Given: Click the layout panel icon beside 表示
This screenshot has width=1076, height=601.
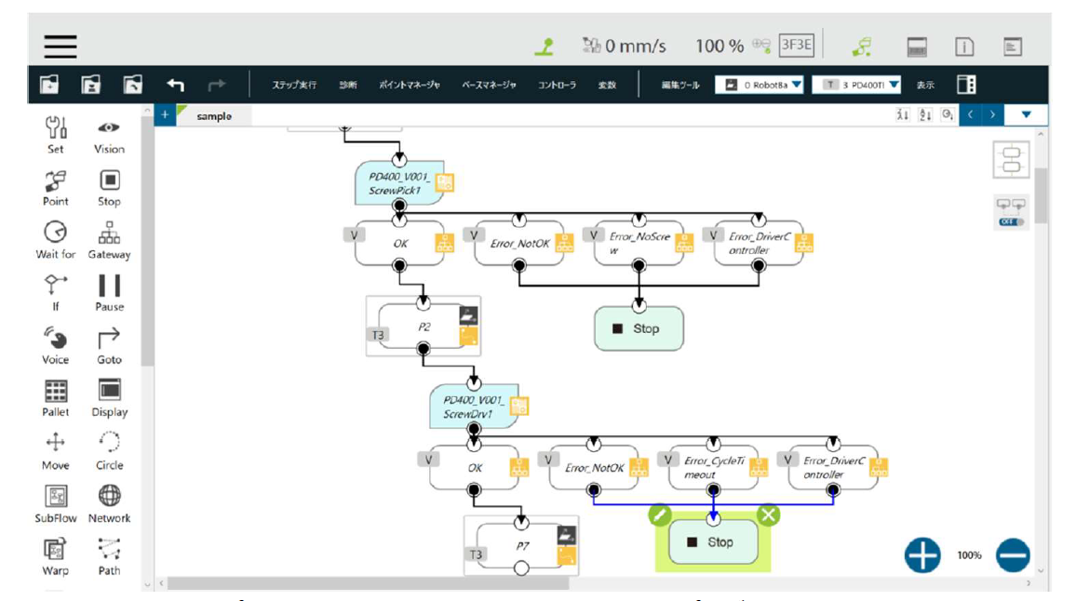Looking at the screenshot, I should [x=966, y=85].
